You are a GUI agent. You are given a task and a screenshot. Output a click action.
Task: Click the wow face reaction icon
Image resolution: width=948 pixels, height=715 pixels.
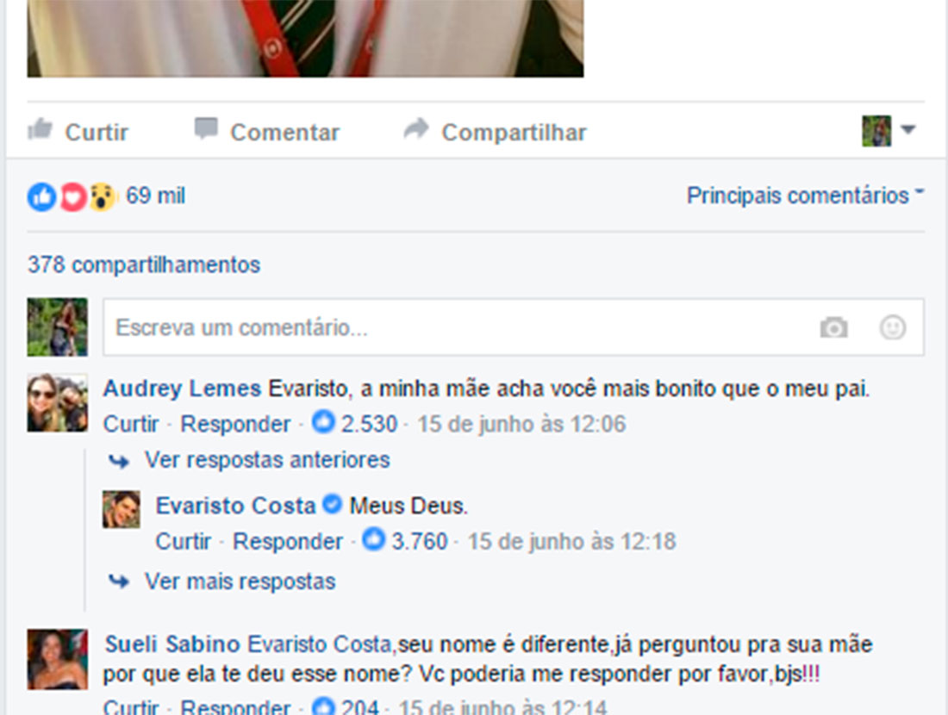click(103, 197)
